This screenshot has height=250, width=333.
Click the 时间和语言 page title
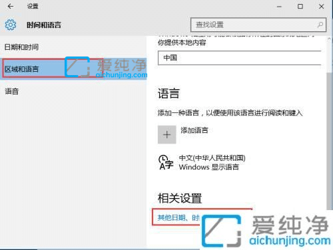pyautogui.click(x=44, y=25)
